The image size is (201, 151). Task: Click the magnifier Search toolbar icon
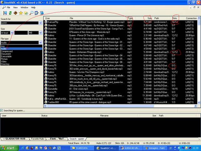pos(31,13)
